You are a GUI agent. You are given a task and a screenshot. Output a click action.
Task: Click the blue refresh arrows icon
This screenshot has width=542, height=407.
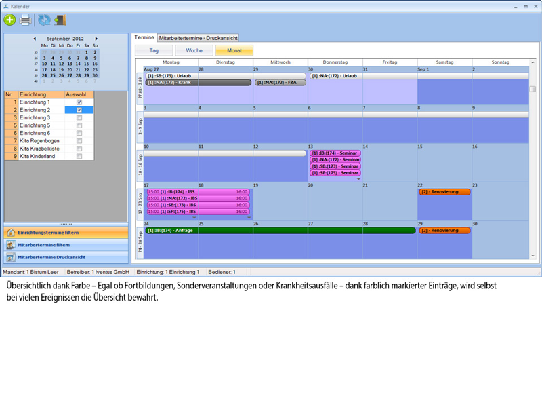[44, 19]
